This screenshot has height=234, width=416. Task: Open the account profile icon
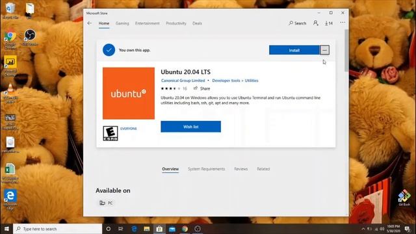tap(315, 23)
